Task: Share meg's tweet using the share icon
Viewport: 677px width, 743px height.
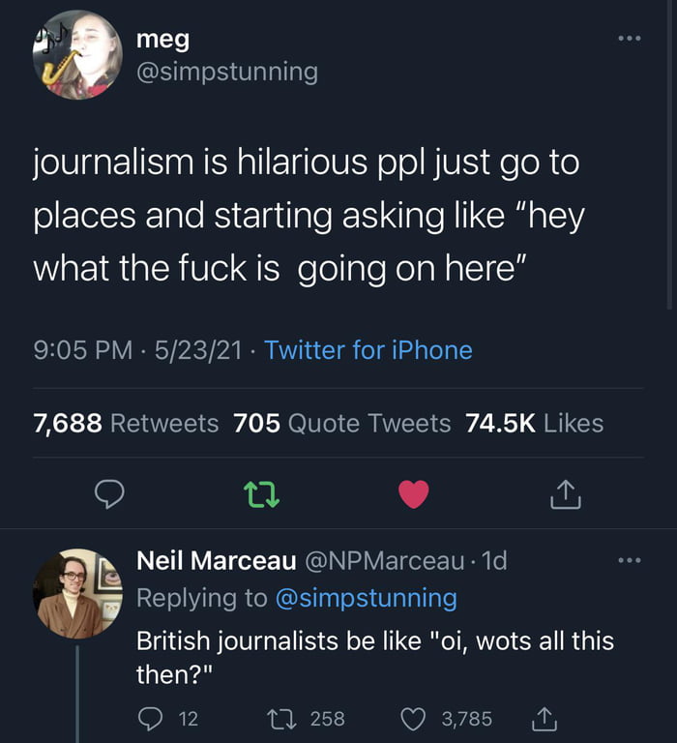Action: 564,495
